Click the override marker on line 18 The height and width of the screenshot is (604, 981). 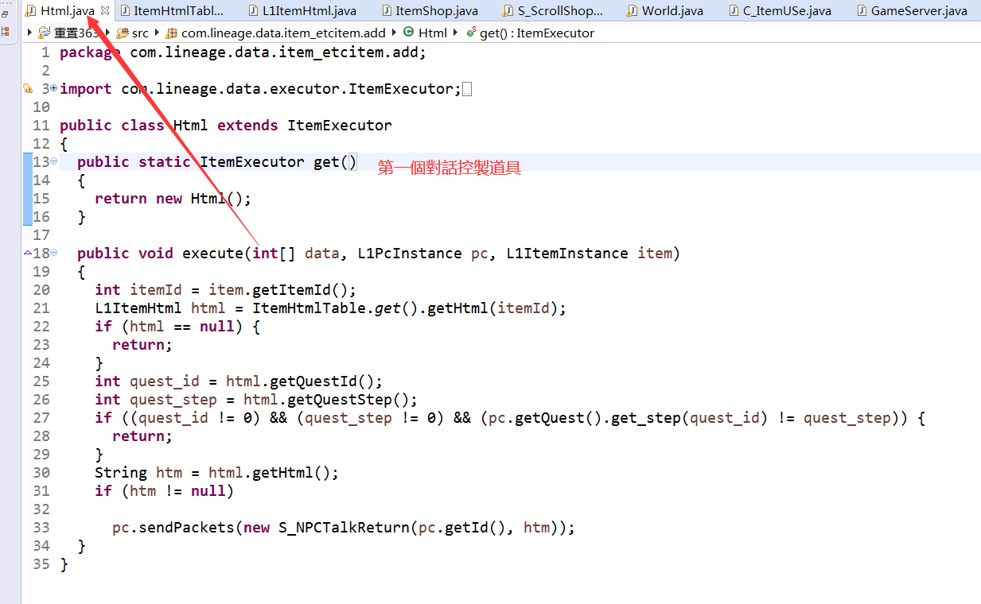(x=27, y=253)
